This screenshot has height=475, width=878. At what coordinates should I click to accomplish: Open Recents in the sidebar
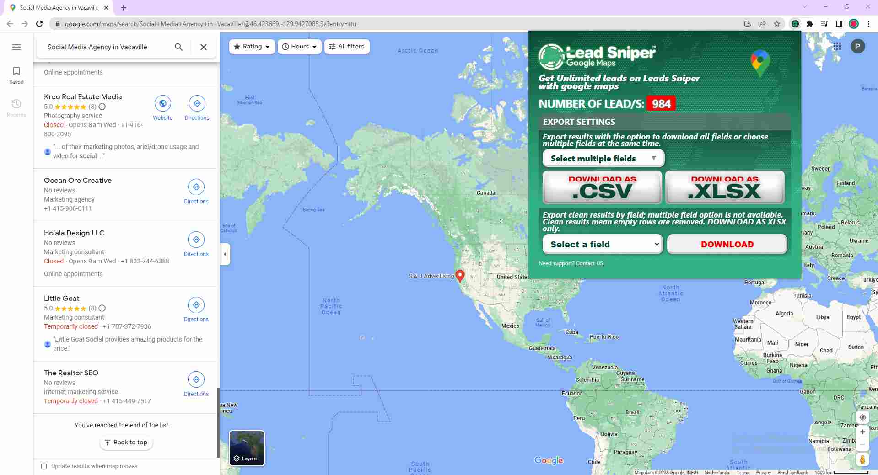click(16, 108)
